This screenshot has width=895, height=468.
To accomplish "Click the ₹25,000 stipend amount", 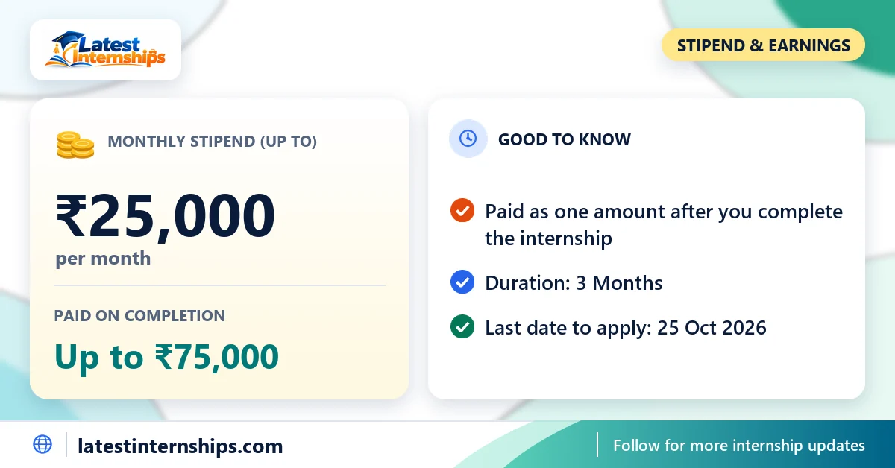I will pos(165,215).
